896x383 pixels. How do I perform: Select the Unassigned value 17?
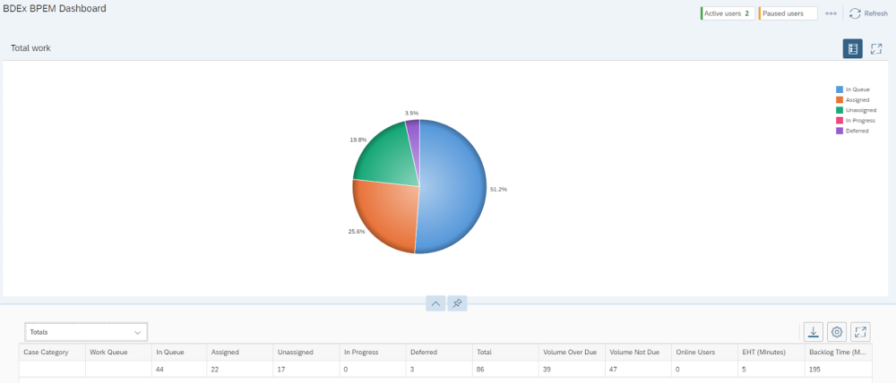[x=281, y=370]
